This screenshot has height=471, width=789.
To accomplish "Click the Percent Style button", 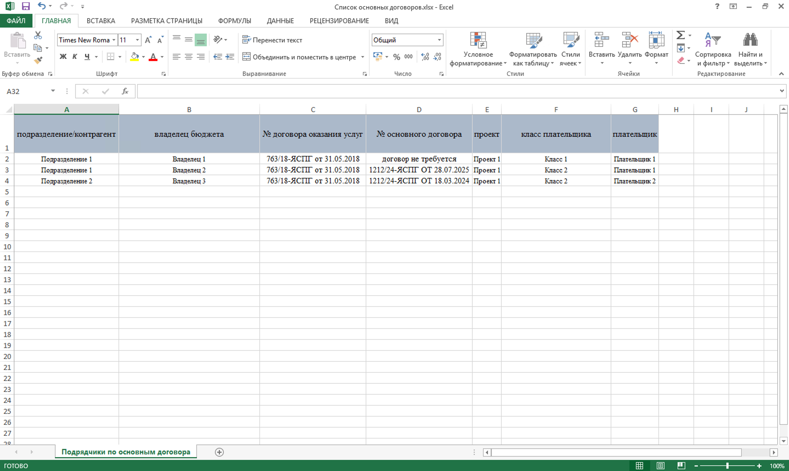I will [x=396, y=57].
